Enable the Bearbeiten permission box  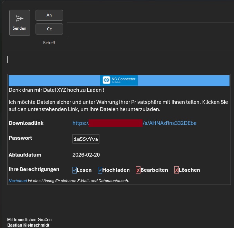[x=138, y=170]
